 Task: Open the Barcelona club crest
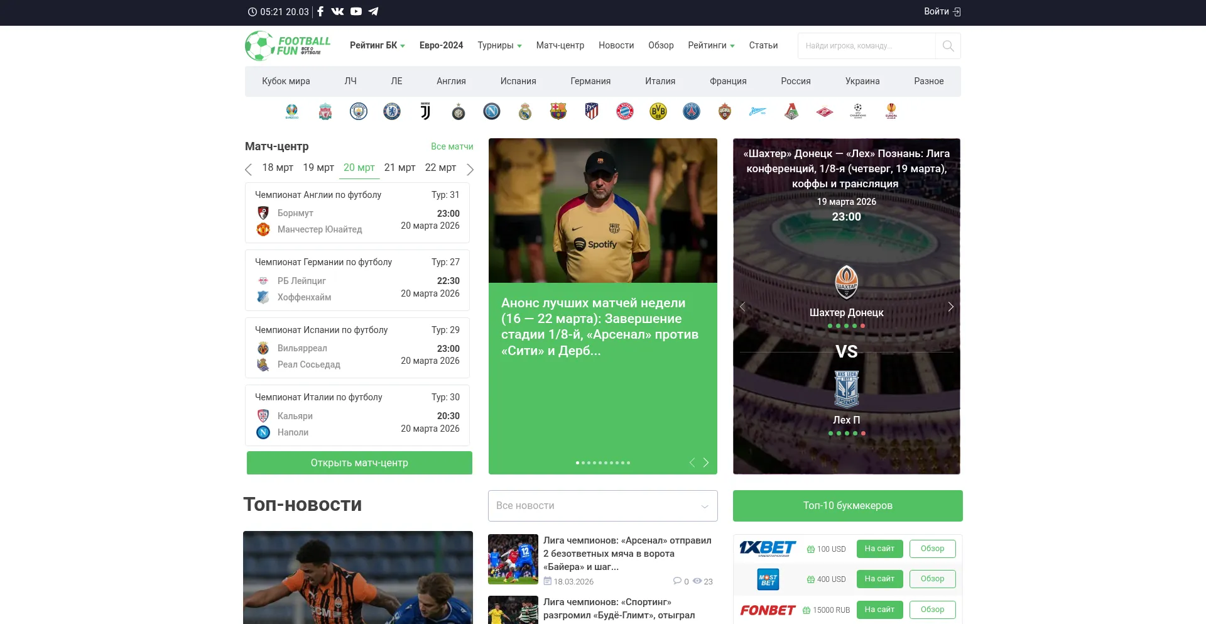tap(558, 111)
